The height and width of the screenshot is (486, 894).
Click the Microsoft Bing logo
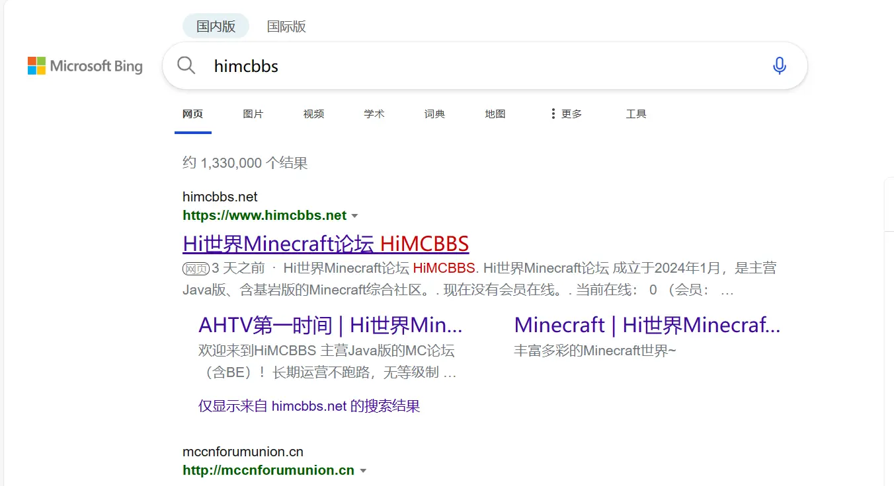pyautogui.click(x=85, y=65)
